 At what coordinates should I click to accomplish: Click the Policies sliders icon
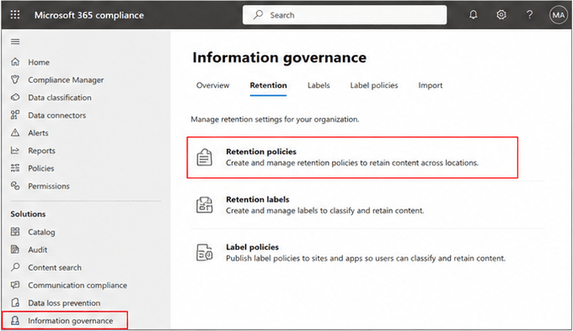tap(15, 168)
